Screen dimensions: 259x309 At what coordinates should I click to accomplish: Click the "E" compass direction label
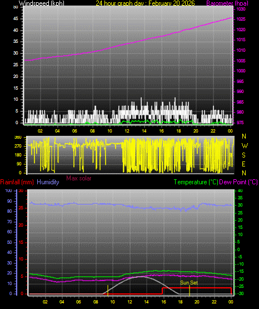[243, 164]
